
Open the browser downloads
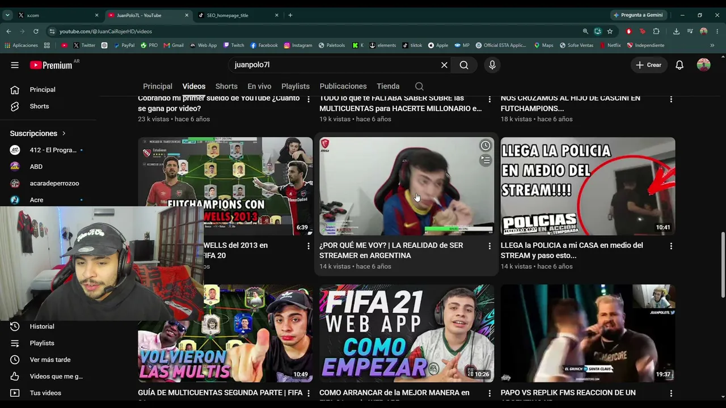(x=676, y=31)
